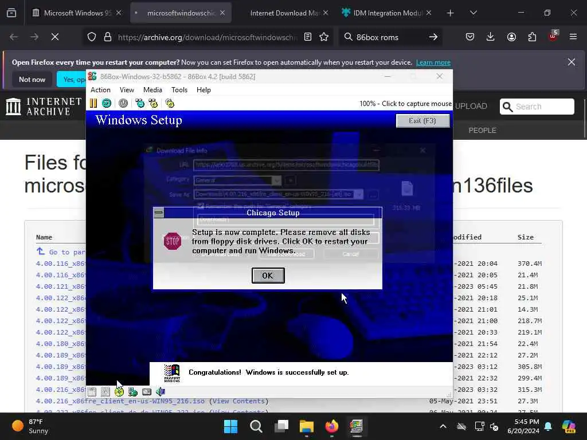Open the red extension icon with badge 5
587x440 pixels.
(x=553, y=36)
